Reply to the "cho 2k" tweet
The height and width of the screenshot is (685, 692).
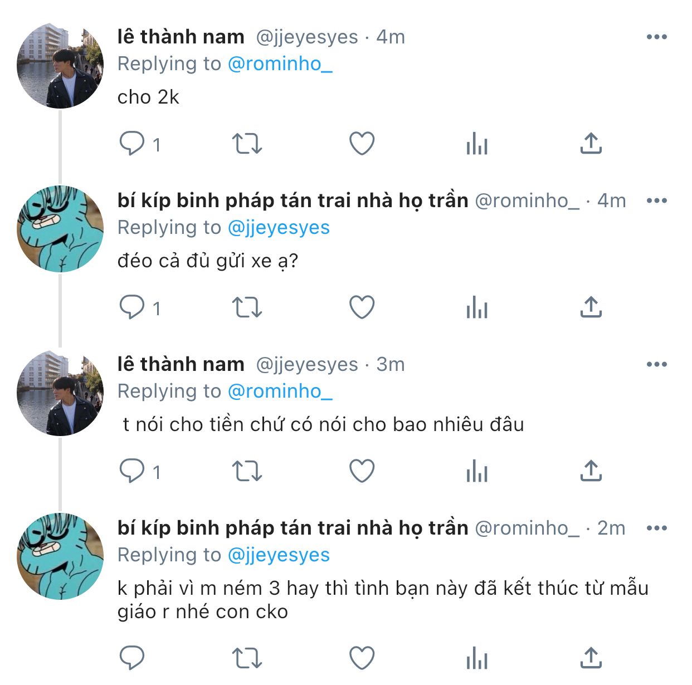click(132, 144)
